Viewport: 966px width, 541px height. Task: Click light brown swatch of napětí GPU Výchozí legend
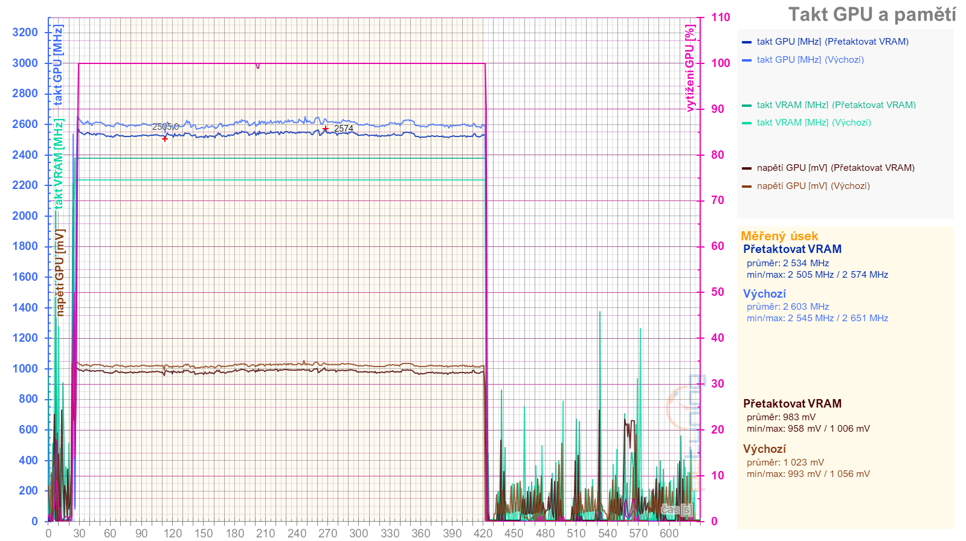[747, 187]
